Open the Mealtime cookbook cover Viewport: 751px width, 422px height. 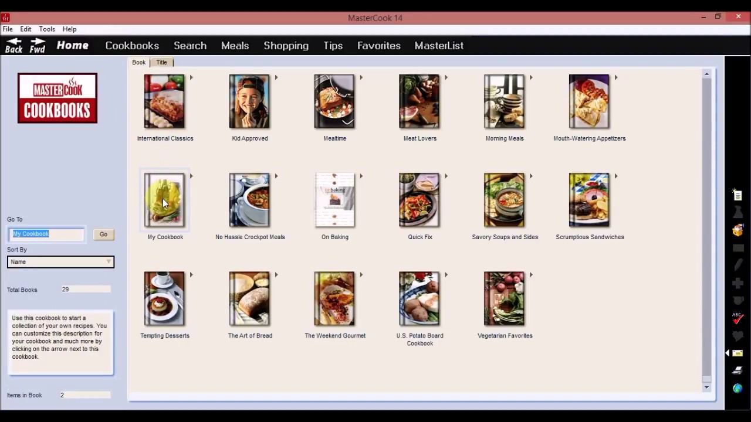click(334, 101)
